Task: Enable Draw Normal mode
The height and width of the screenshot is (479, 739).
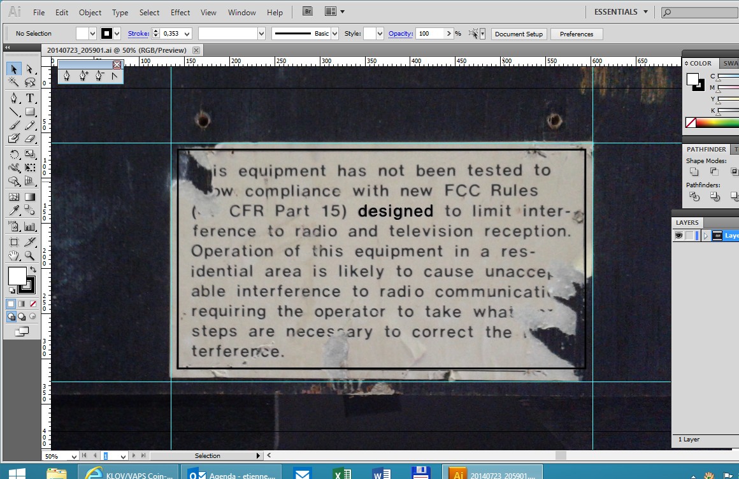Action: pyautogui.click(x=11, y=317)
